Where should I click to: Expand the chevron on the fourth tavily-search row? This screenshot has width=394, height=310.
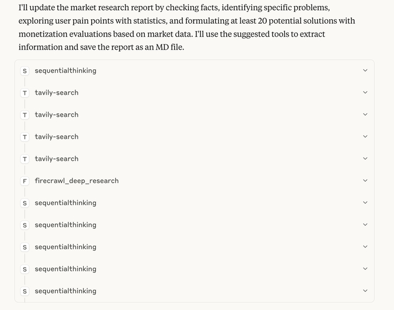[365, 159]
